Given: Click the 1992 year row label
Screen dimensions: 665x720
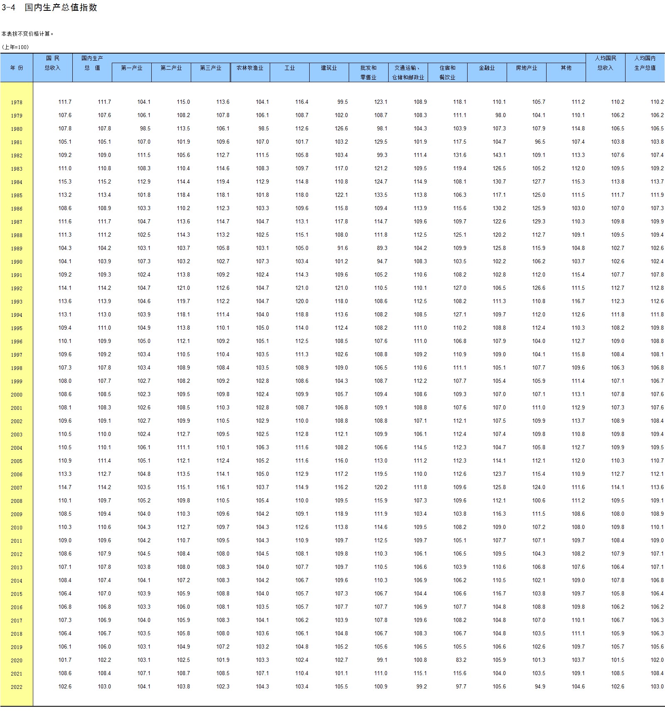Looking at the screenshot, I should pyautogui.click(x=17, y=289).
